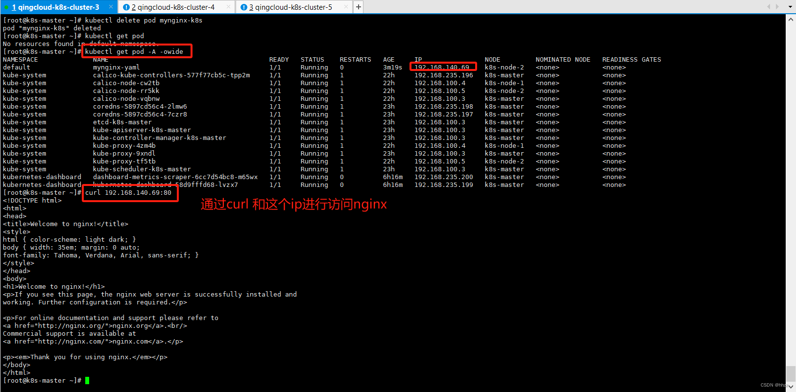796x392 pixels.
Task: Click the READINESS GATES column header
Action: pyautogui.click(x=631, y=60)
